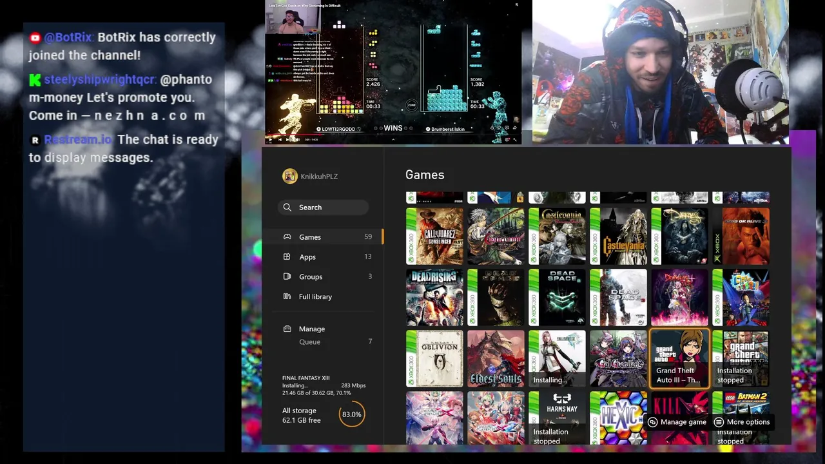Select the Grand Theft Auto IV stopped tile
The width and height of the screenshot is (825, 464).
pos(741,359)
